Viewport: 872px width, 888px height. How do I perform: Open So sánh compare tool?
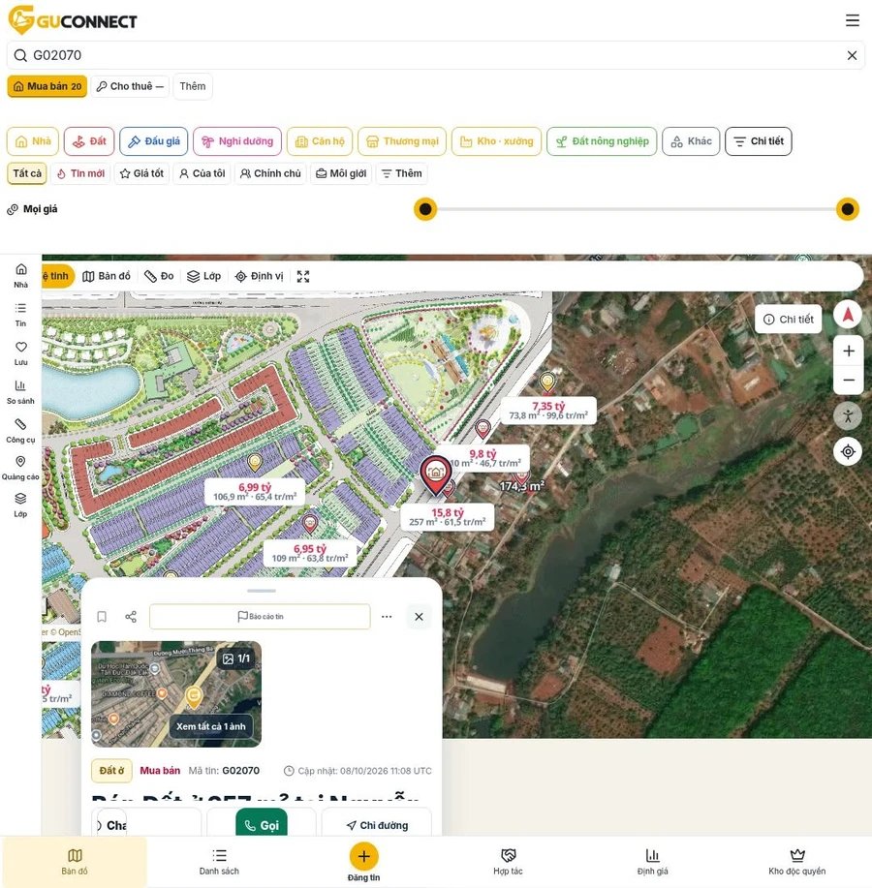point(21,392)
